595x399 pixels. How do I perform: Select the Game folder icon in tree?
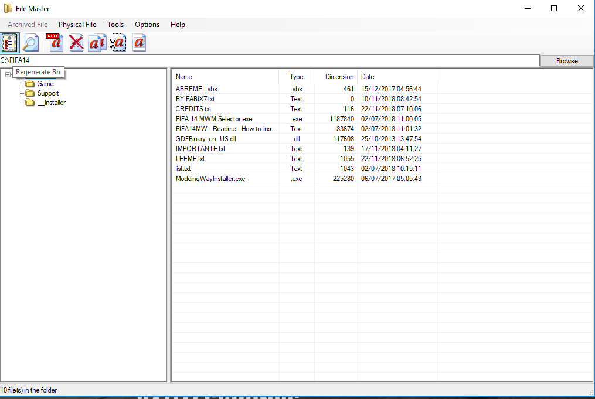[30, 84]
